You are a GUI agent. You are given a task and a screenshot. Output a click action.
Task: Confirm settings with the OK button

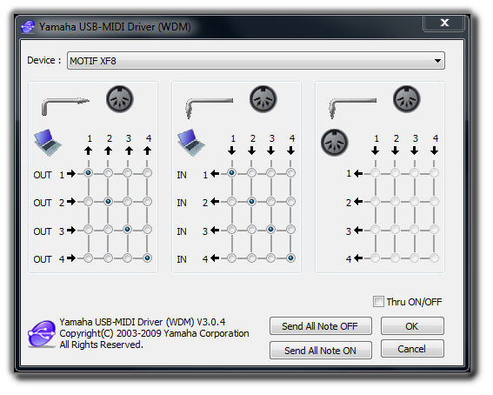click(412, 326)
